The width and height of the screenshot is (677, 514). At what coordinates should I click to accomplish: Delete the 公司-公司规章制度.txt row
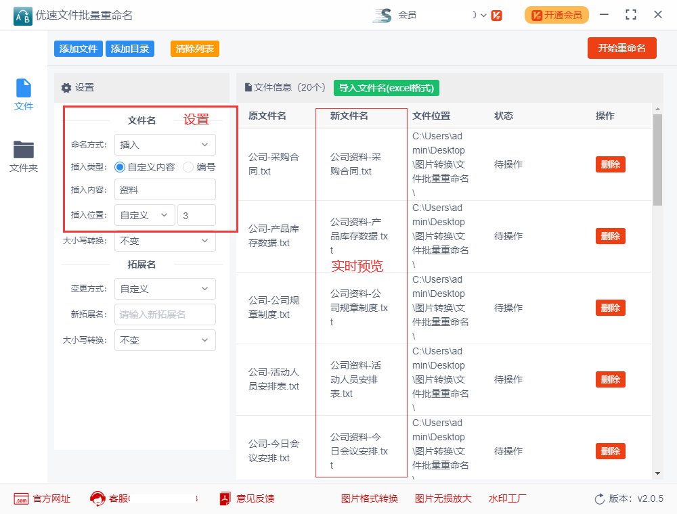(611, 308)
